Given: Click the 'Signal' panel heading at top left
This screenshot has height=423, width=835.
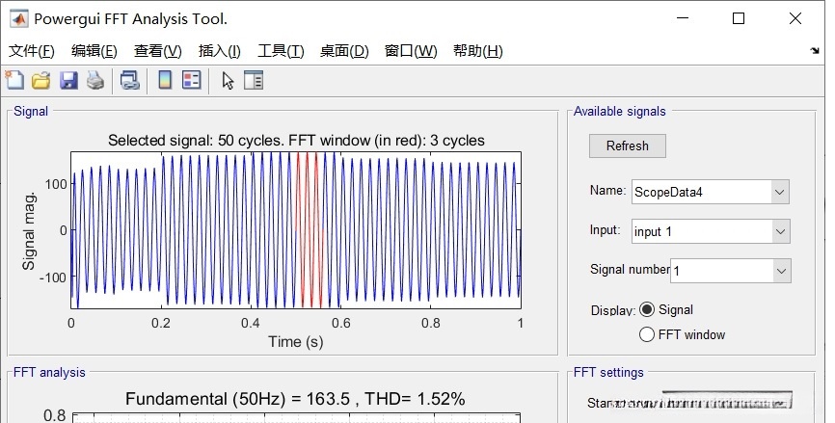Looking at the screenshot, I should pyautogui.click(x=31, y=111).
